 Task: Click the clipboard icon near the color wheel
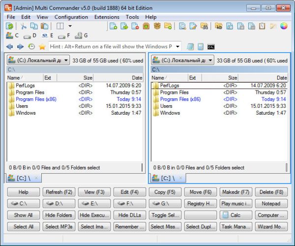click(x=262, y=26)
